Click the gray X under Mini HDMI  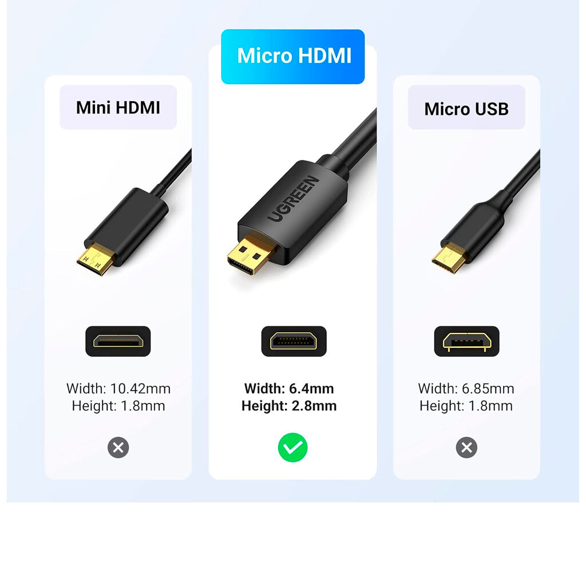[118, 448]
